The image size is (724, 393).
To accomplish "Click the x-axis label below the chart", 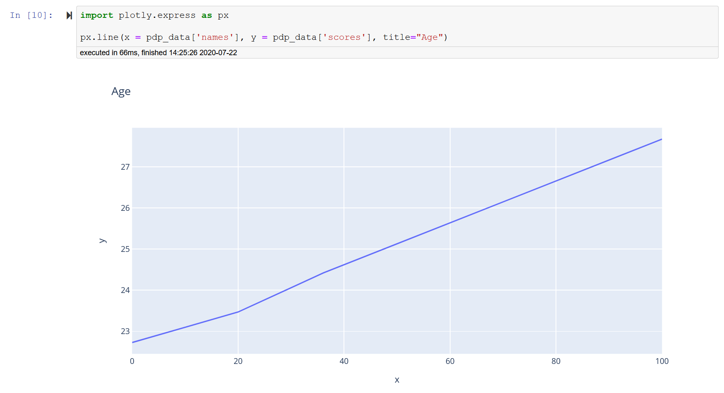I will point(397,380).
